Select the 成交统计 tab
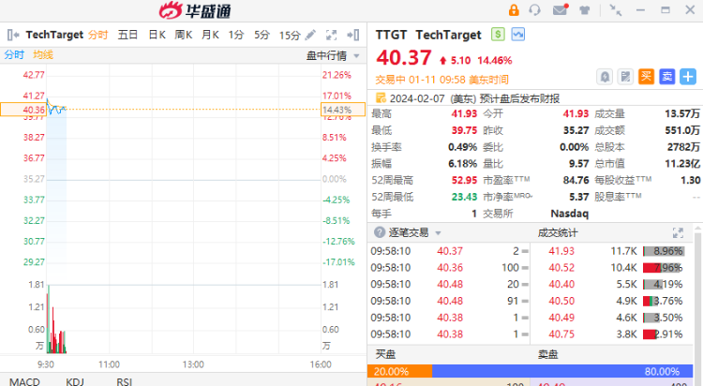The height and width of the screenshot is (386, 703). tap(558, 232)
